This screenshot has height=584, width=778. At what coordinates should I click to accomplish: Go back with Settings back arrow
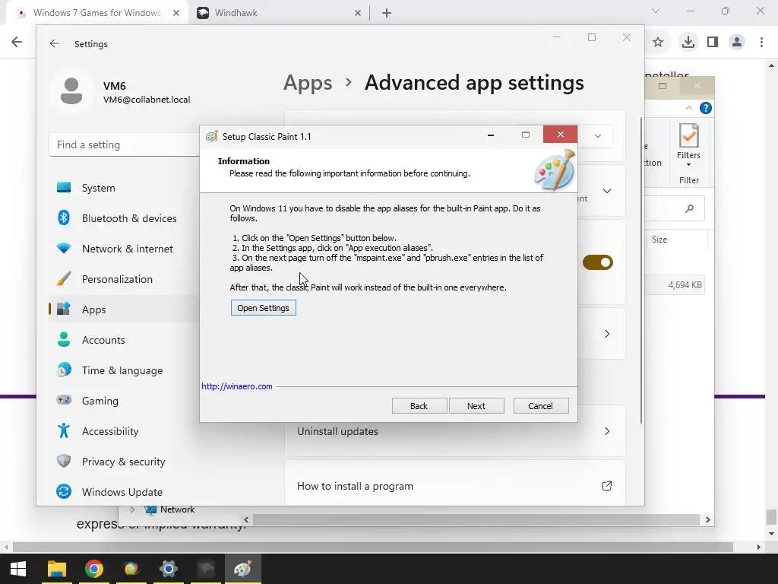tap(55, 43)
